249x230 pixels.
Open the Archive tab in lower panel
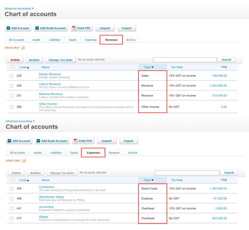coord(133,153)
